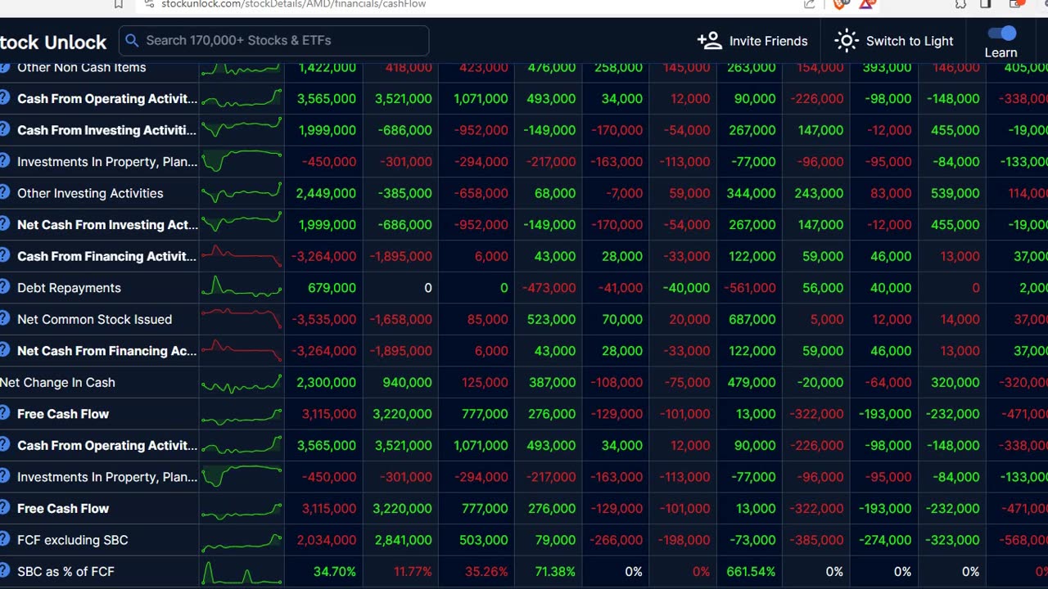
Task: Click the bookmark icon left of the URL
Action: point(119,4)
